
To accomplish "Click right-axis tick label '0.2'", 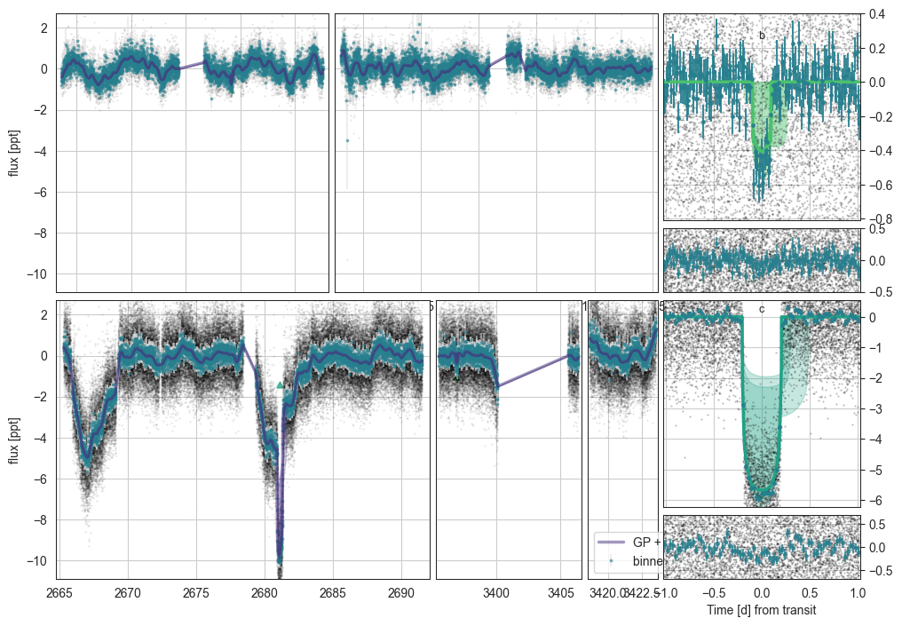I will click(x=876, y=48).
